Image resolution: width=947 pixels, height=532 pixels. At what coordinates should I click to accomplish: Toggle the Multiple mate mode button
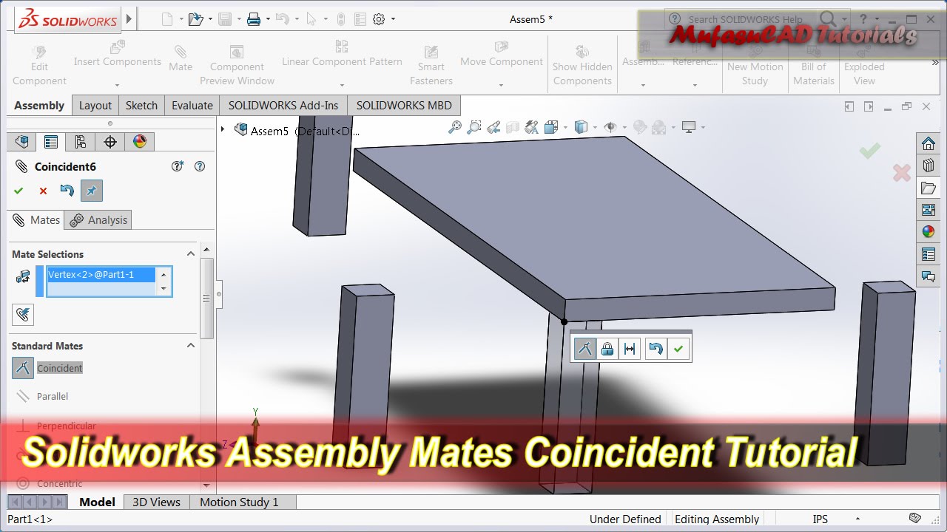click(x=23, y=315)
